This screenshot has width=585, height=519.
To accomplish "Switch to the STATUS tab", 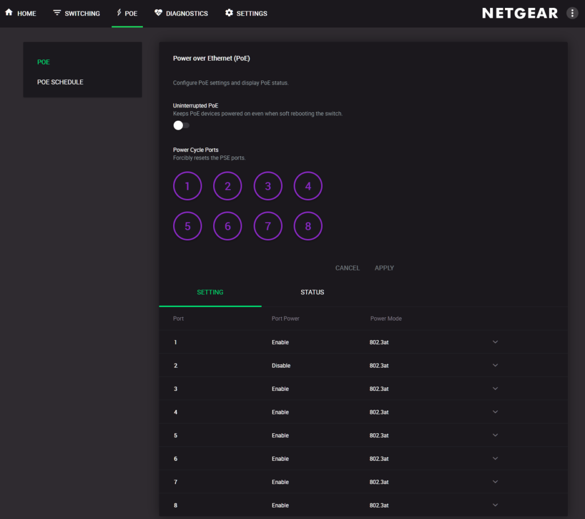I will click(312, 292).
